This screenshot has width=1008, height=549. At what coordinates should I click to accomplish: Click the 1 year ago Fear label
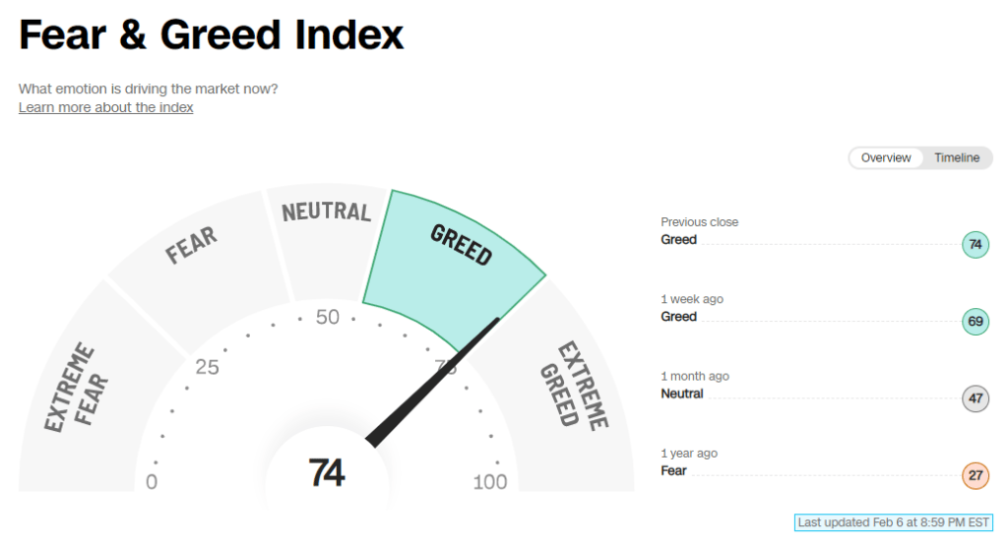[673, 471]
